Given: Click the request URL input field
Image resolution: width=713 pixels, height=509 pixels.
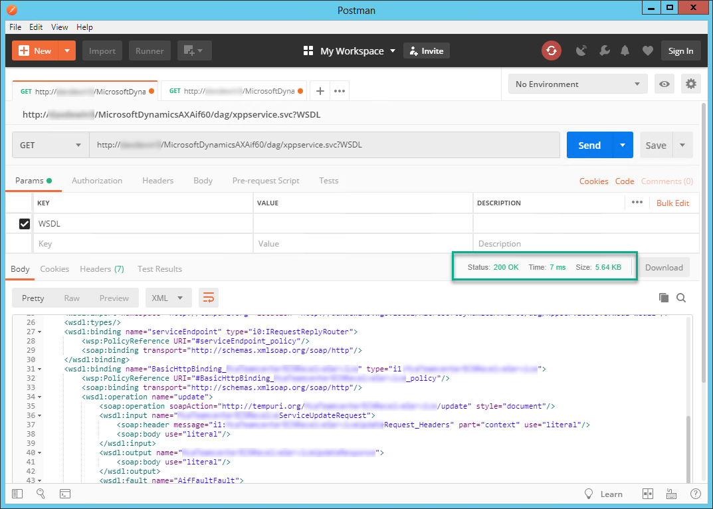Looking at the screenshot, I should (x=324, y=145).
